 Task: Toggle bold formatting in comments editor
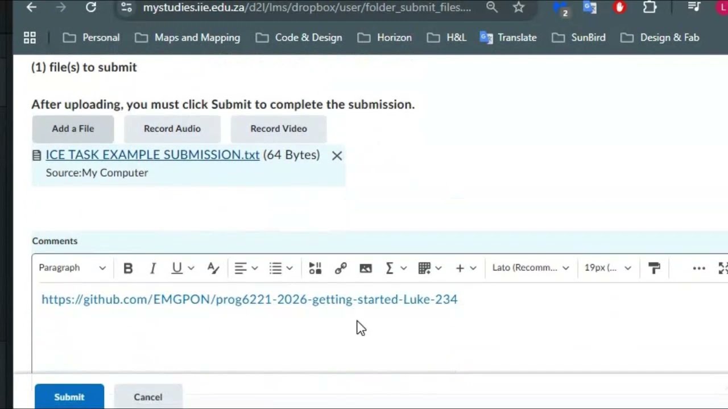[128, 268]
